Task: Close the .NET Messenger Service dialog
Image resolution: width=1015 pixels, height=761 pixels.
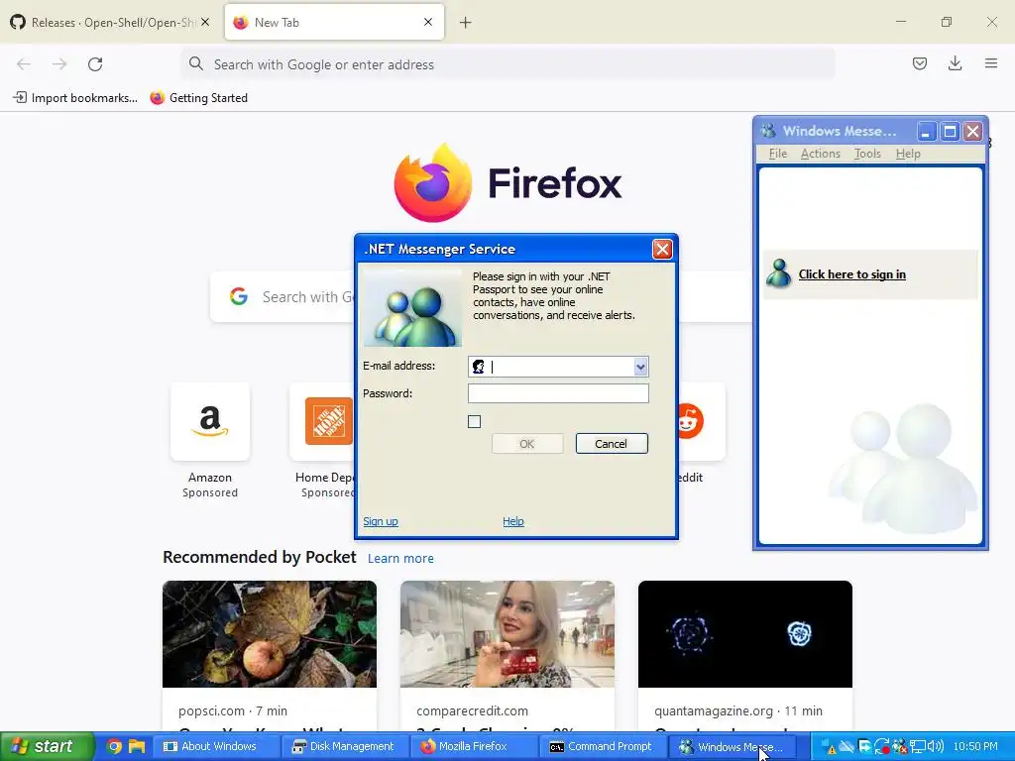Action: click(x=661, y=249)
